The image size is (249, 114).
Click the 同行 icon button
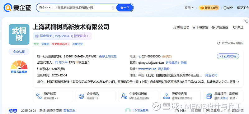[181, 111]
